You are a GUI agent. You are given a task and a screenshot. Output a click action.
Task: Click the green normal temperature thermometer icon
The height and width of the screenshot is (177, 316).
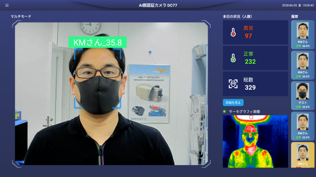tap(233, 58)
